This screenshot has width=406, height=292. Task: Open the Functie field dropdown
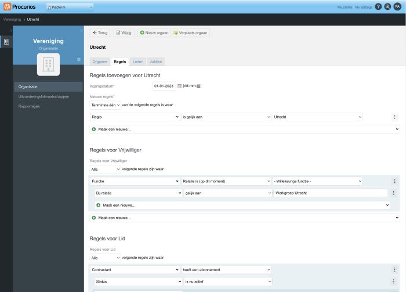(x=135, y=181)
